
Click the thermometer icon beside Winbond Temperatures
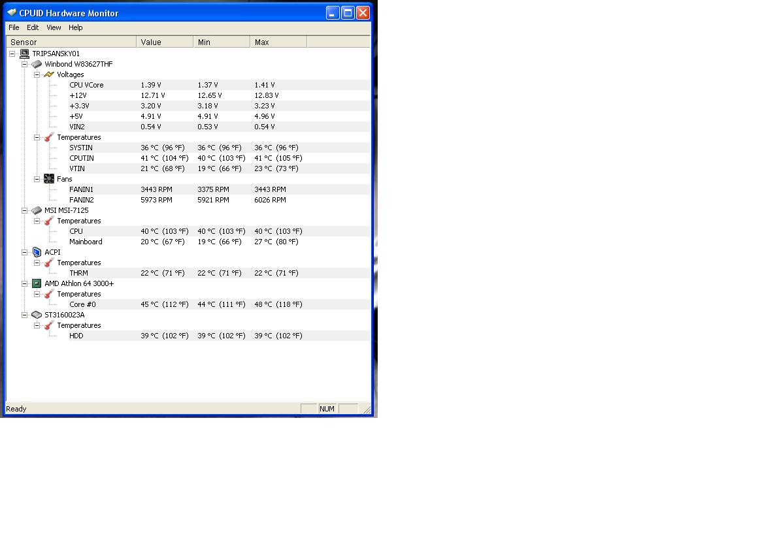[x=48, y=137]
